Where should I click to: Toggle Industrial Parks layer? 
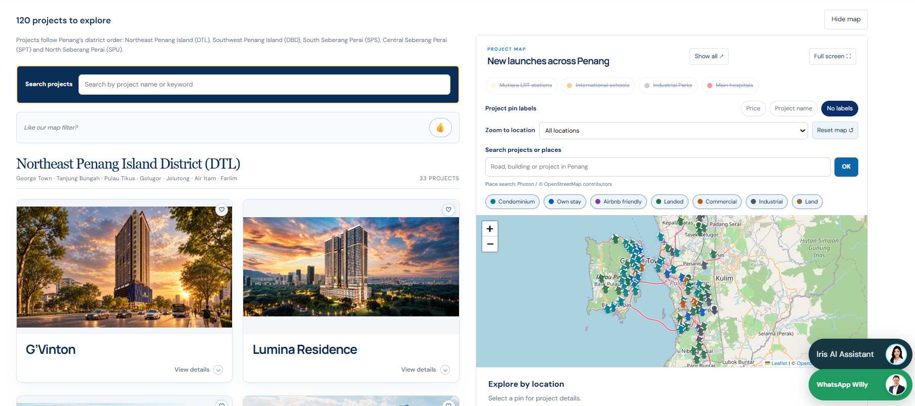tap(668, 86)
